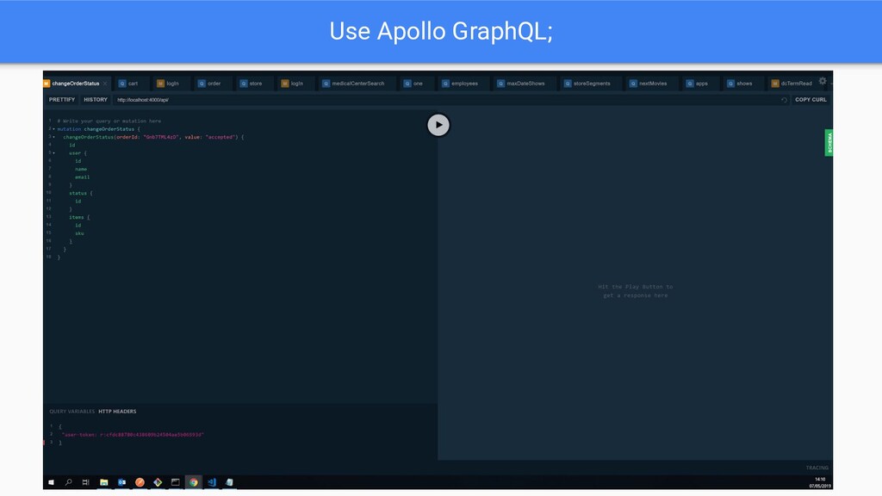The image size is (882, 496).
Task: Open the QUERY VARIABLES pane
Action: click(72, 412)
